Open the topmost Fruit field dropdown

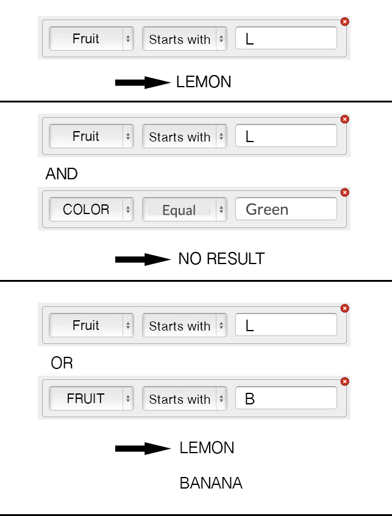[x=91, y=39]
